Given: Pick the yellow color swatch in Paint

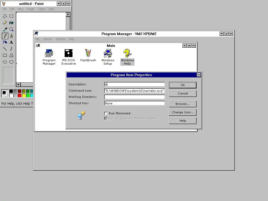Looking at the screenshot, I should point(24,95).
